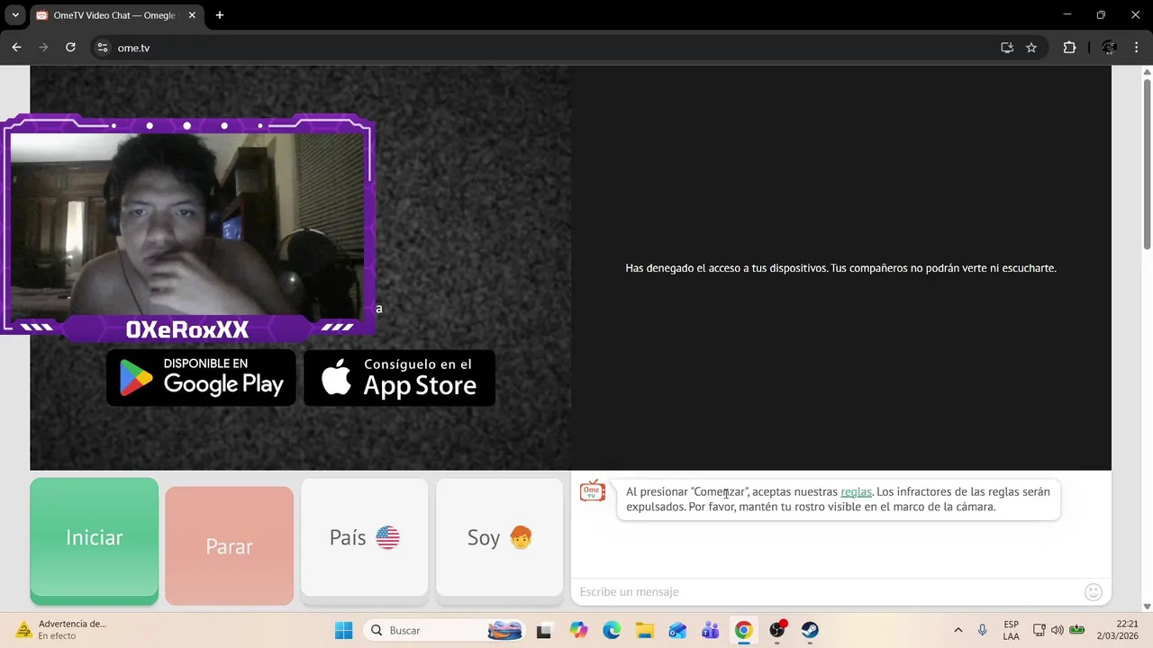Click the microphone tray icon
1153x648 pixels.
[x=983, y=630]
